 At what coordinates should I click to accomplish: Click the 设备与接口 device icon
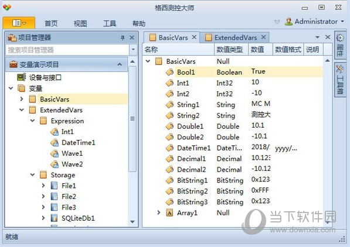point(22,77)
